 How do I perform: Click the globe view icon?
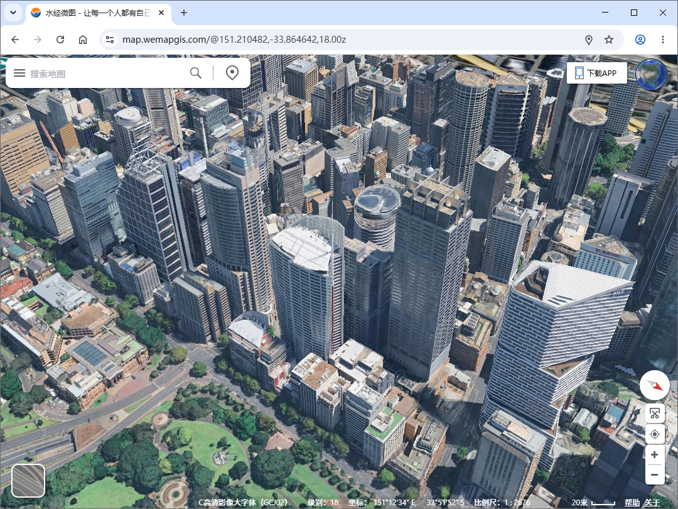[x=651, y=74]
